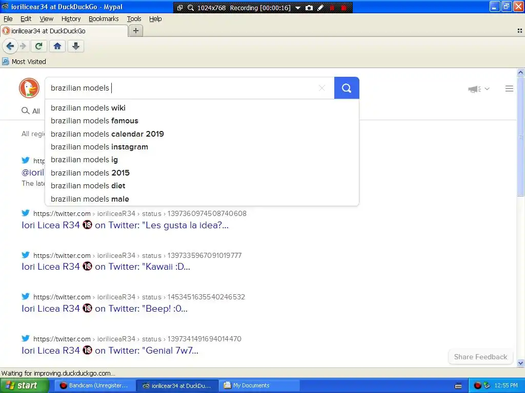Stop the Bandicam recording
Image resolution: width=525 pixels, height=393 pixels.
[344, 8]
